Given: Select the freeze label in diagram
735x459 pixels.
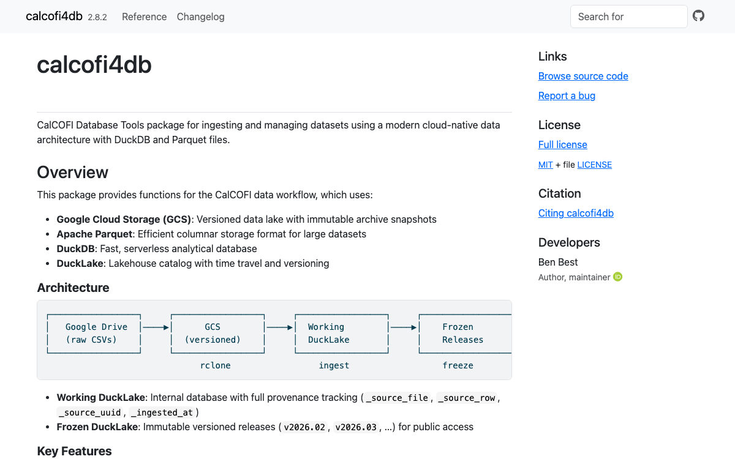Looking at the screenshot, I should coord(458,365).
